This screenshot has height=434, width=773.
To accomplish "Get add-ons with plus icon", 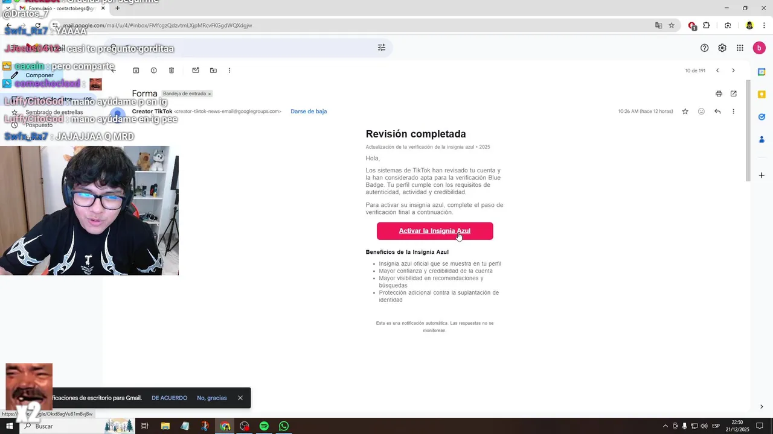I will point(762,175).
